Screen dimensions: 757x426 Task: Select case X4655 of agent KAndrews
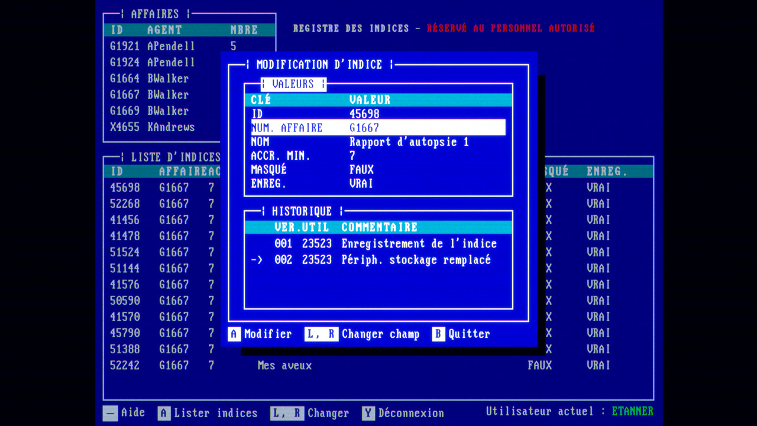(x=153, y=127)
